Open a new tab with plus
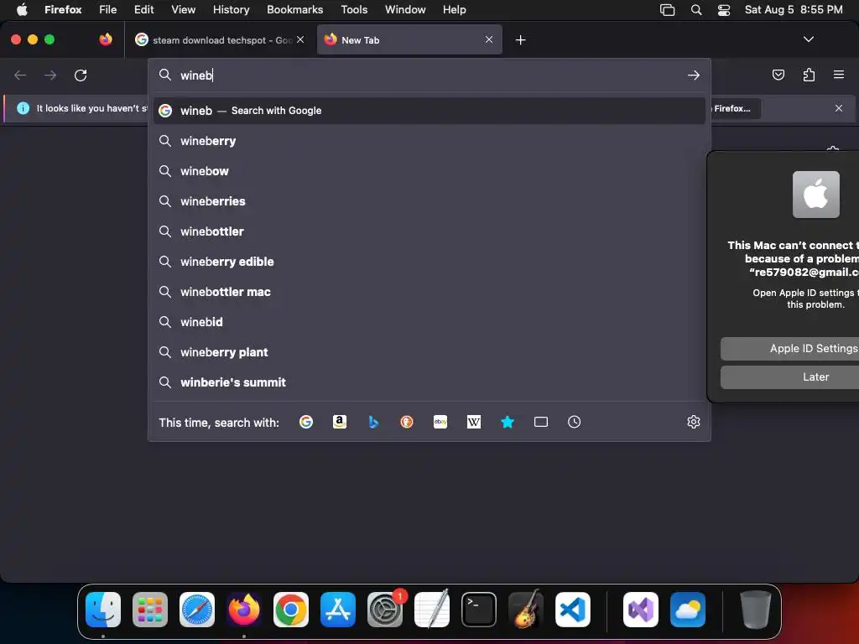The height and width of the screenshot is (644, 859). point(520,40)
